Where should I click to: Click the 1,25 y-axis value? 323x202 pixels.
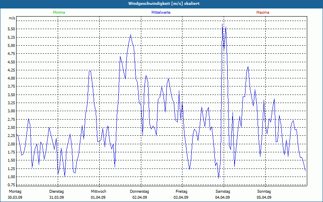click(11, 168)
